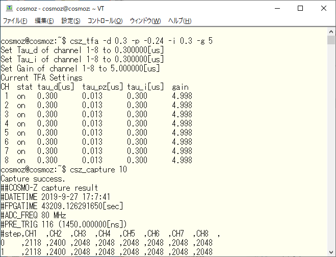Click the Tera Term icon in title bar
Viewport: 336px width, 257px height.
(x=9, y=8)
